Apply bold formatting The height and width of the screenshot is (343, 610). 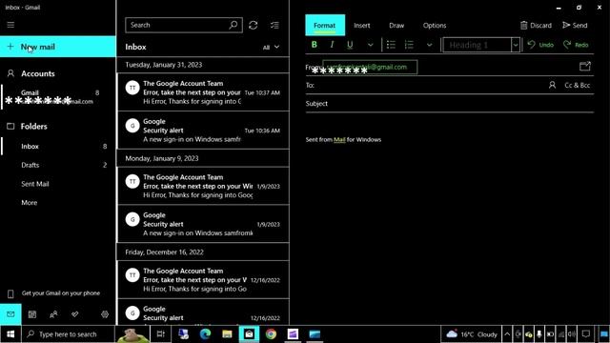click(x=314, y=45)
